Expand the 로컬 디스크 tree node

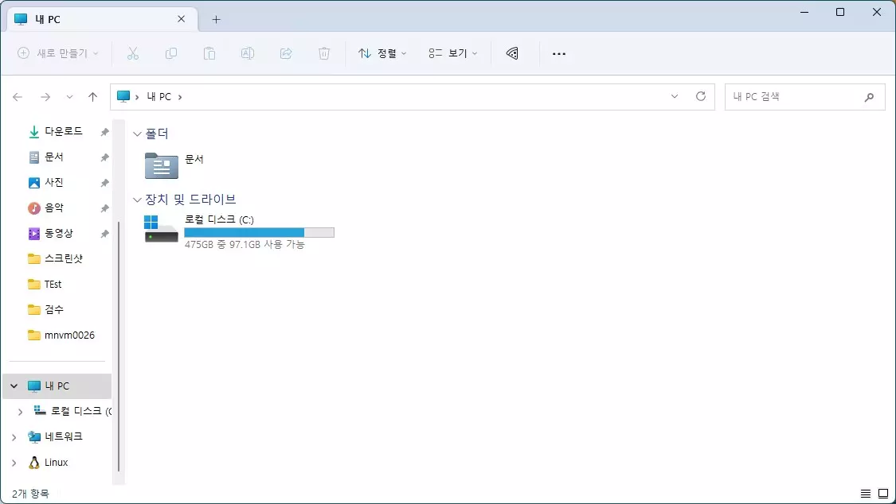[20, 412]
